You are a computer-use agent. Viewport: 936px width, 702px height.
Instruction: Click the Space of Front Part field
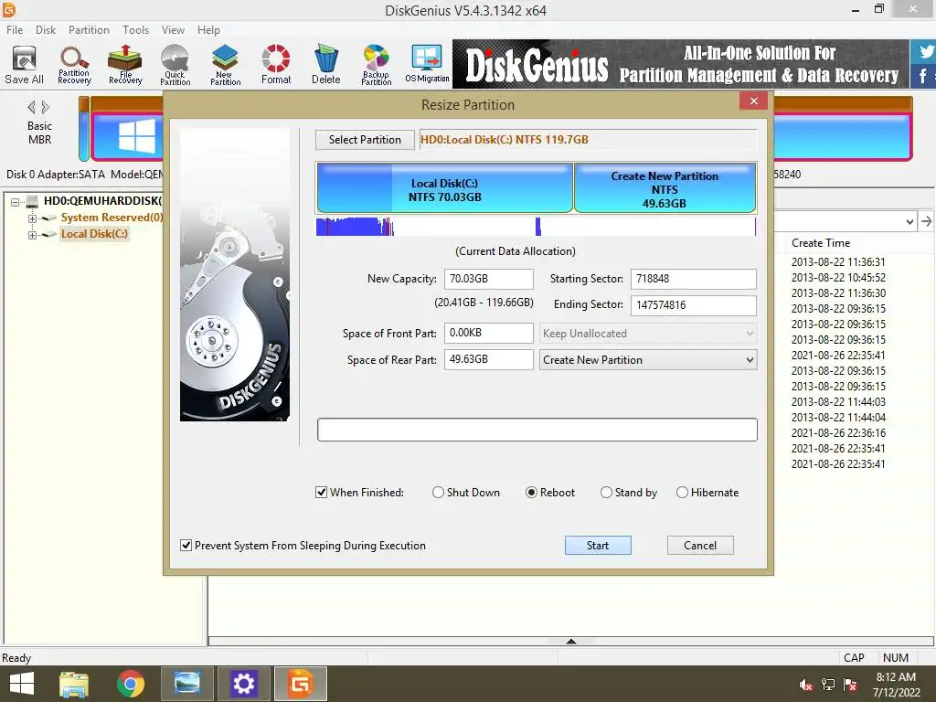coord(488,333)
